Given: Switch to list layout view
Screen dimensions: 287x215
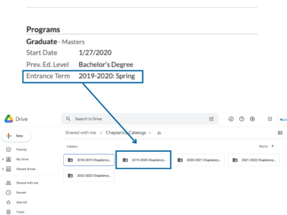Looking at the screenshot, I should [x=280, y=133].
